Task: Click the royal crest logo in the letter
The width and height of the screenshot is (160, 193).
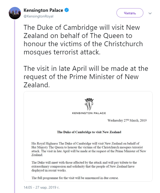Action: pos(89,104)
